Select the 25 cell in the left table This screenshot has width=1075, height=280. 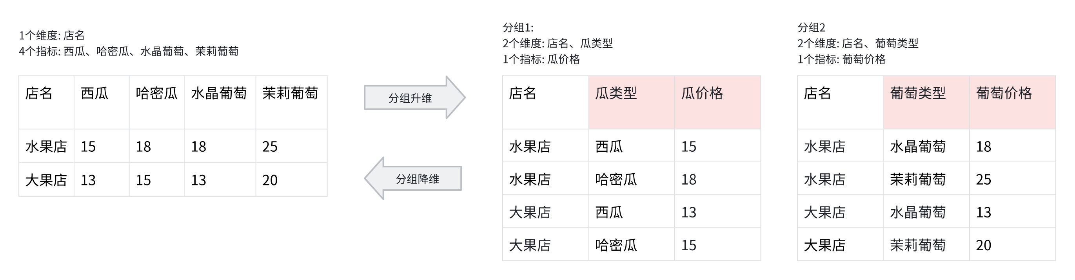270,146
